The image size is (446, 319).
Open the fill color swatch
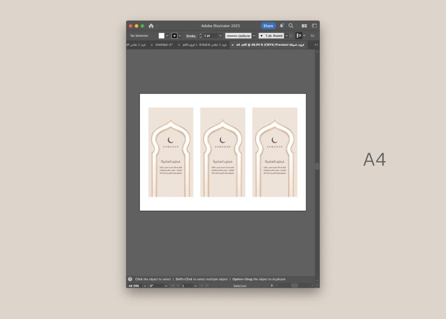(x=161, y=36)
